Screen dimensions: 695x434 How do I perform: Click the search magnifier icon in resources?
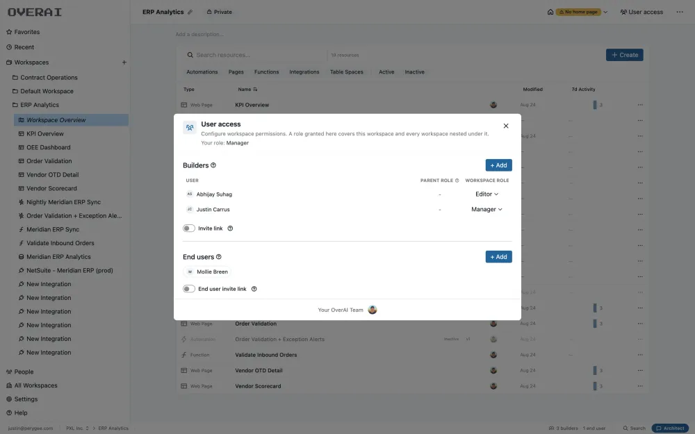point(190,55)
